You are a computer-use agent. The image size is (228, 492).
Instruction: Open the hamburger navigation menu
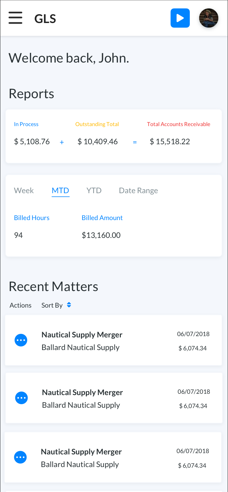pyautogui.click(x=15, y=18)
